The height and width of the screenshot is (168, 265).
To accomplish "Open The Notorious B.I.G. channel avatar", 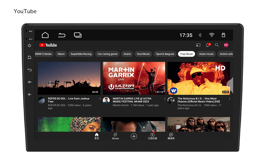I will click(171, 100).
